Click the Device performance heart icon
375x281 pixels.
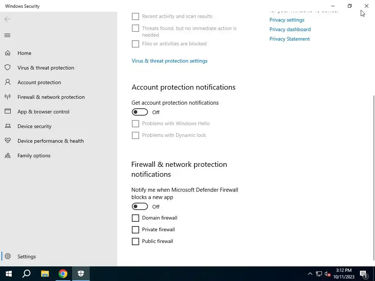pyautogui.click(x=8, y=140)
